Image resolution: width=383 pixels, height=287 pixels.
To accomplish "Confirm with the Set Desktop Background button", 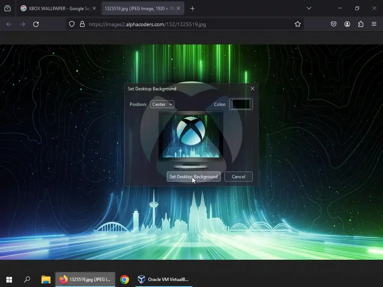I will [x=194, y=176].
